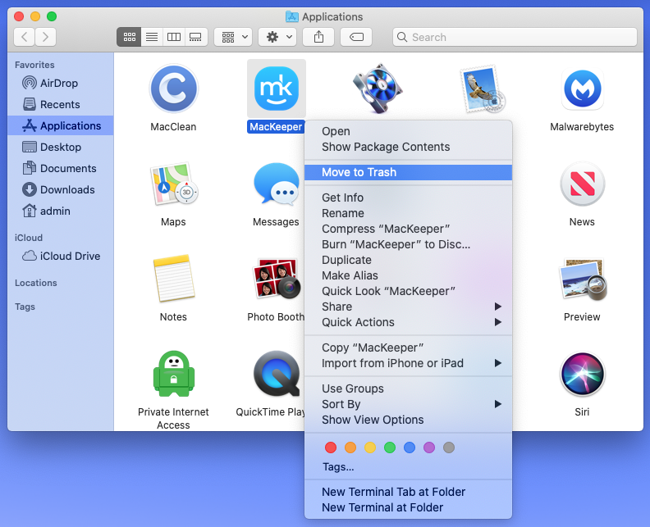Choose Compress "MacKeeper"
Viewport: 650px width, 527px height.
coord(409,229)
